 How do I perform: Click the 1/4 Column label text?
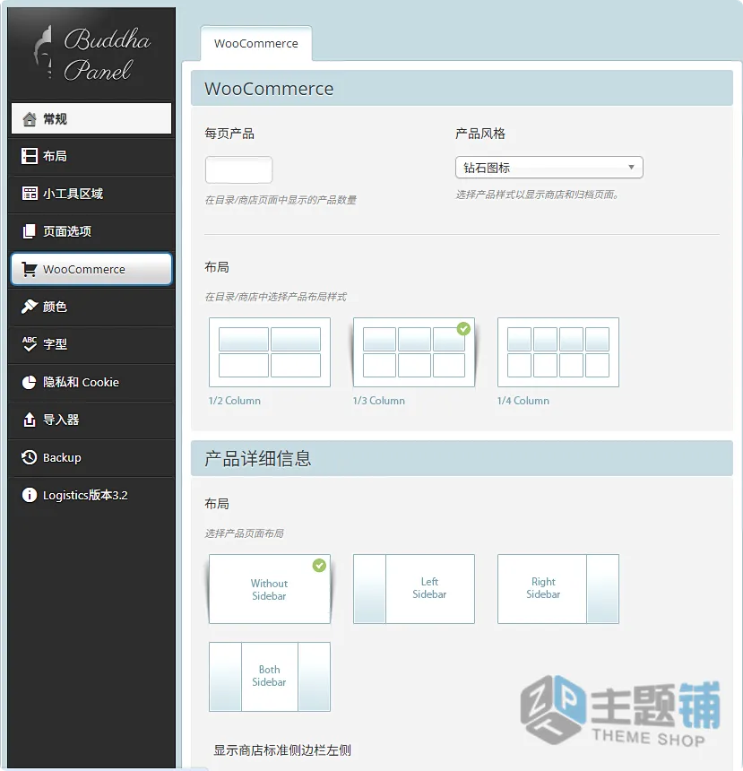[523, 401]
